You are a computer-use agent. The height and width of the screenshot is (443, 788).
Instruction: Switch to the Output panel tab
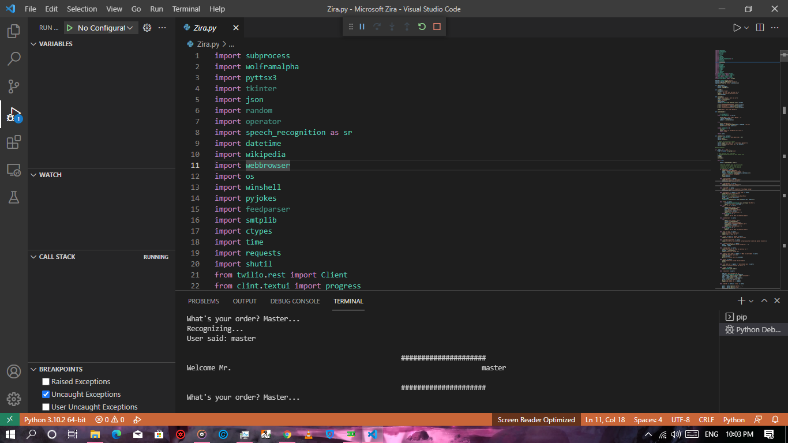coord(245,301)
